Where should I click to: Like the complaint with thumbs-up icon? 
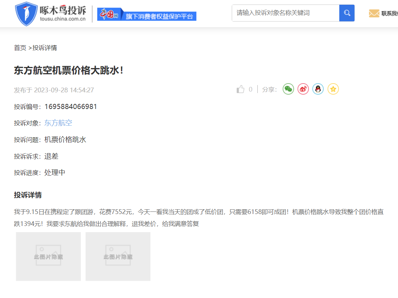[240, 89]
